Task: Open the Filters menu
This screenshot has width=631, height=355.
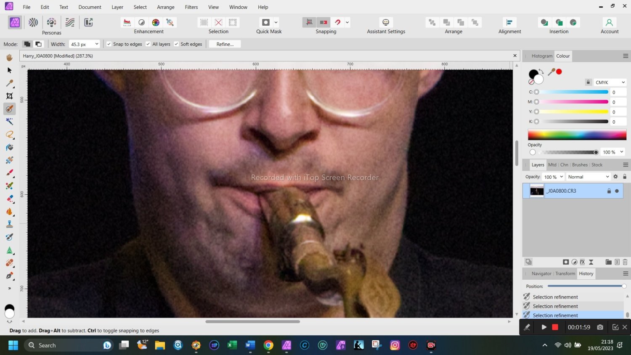Action: [191, 7]
